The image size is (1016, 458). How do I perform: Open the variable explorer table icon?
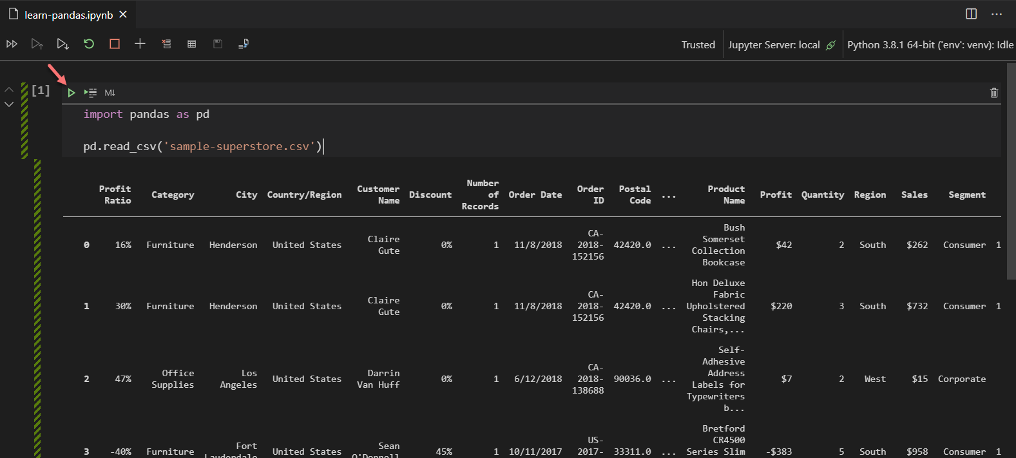click(192, 44)
